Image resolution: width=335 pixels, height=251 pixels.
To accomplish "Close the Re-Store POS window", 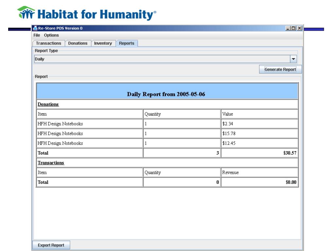I will (x=300, y=28).
